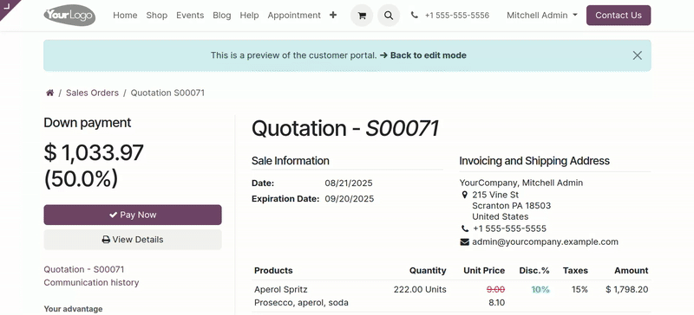The image size is (694, 315).
Task: Open the Events menu item
Action: click(190, 15)
